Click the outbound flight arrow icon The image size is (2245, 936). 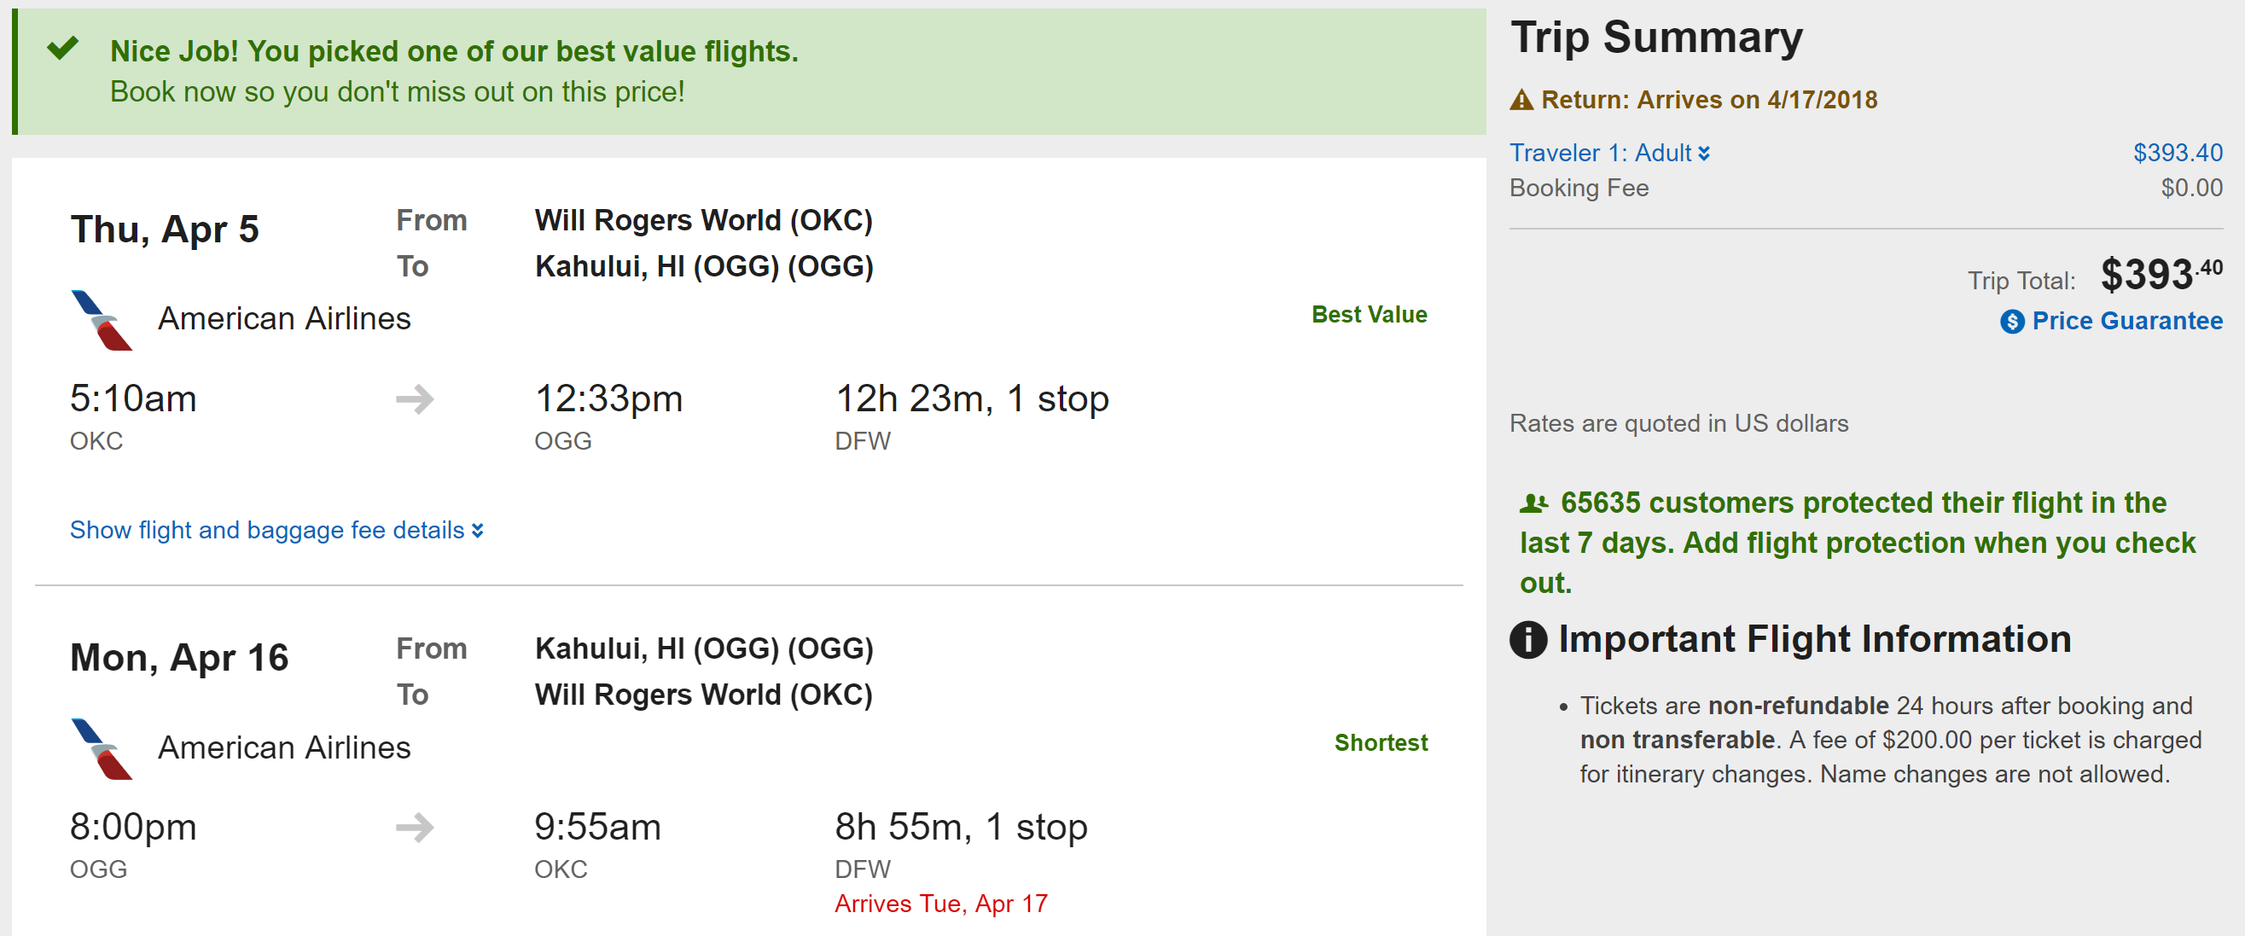[x=415, y=399]
